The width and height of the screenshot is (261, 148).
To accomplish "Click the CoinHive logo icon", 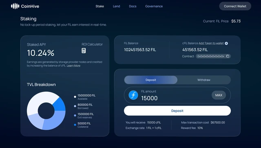I will click(15, 6).
